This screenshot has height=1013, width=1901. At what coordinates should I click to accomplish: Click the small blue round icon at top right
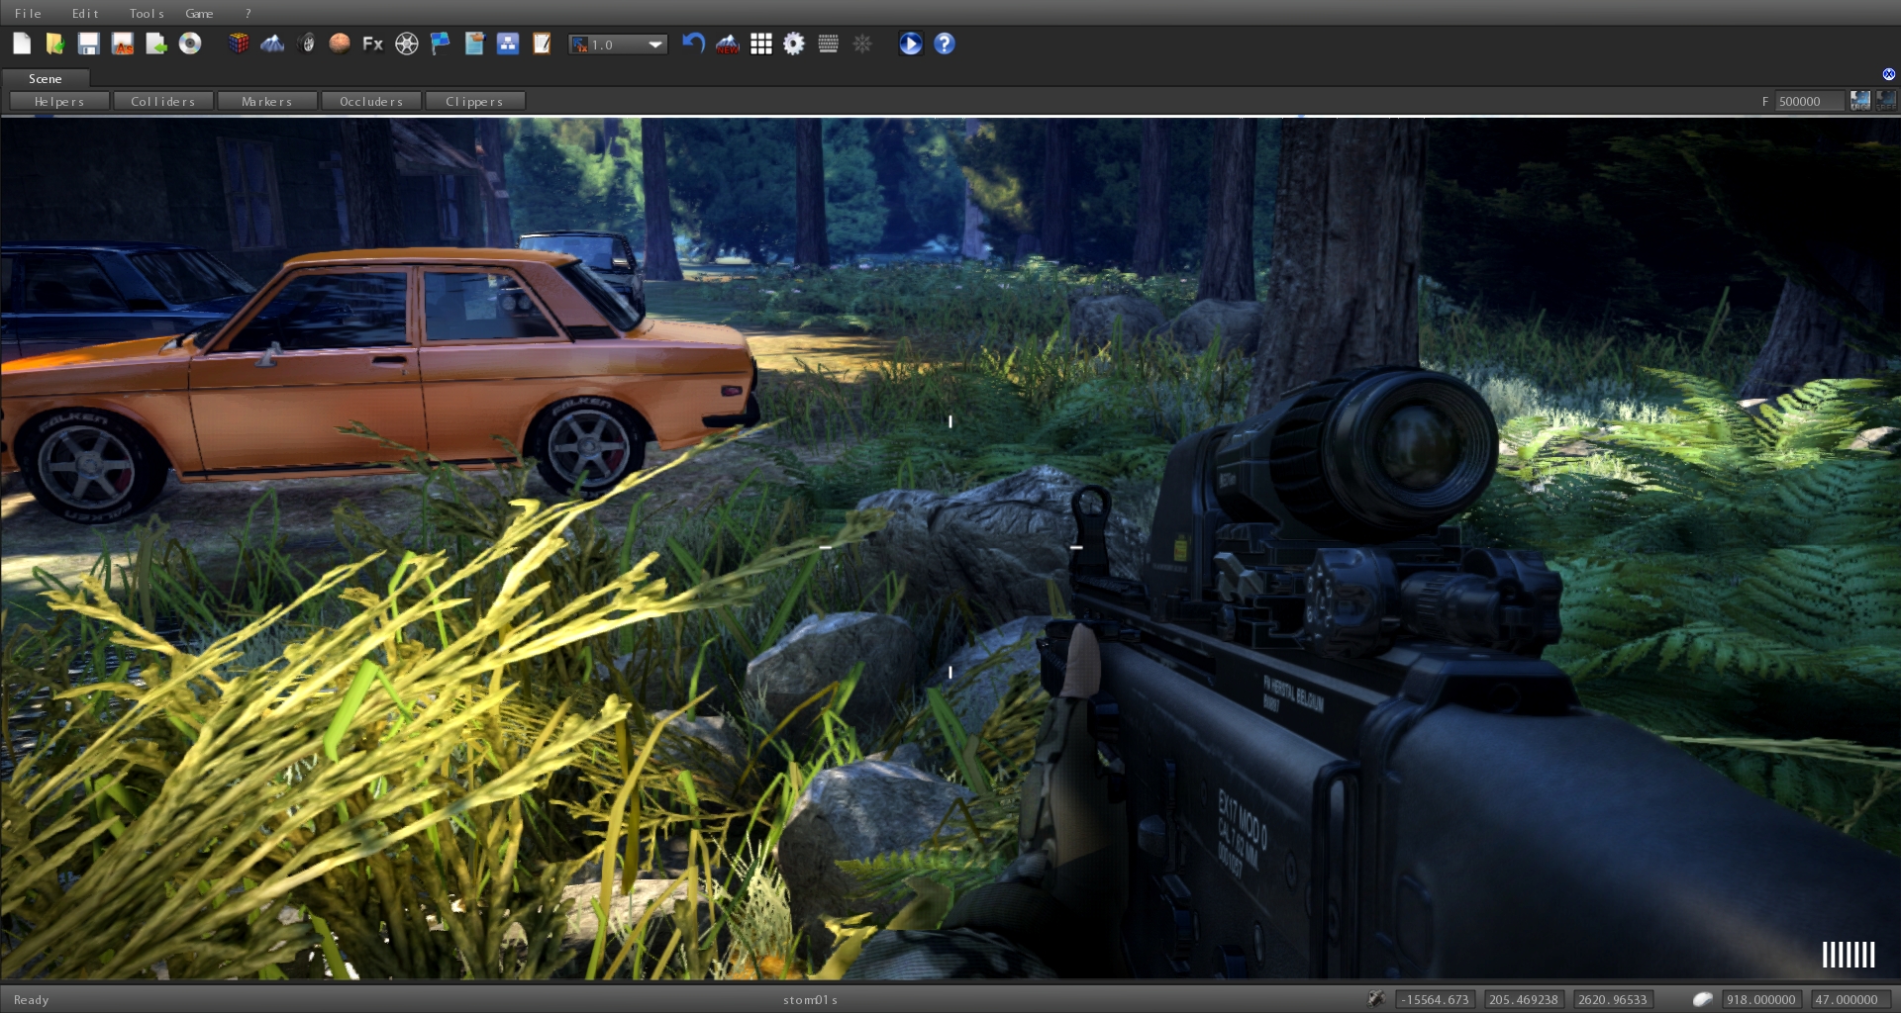[1889, 74]
